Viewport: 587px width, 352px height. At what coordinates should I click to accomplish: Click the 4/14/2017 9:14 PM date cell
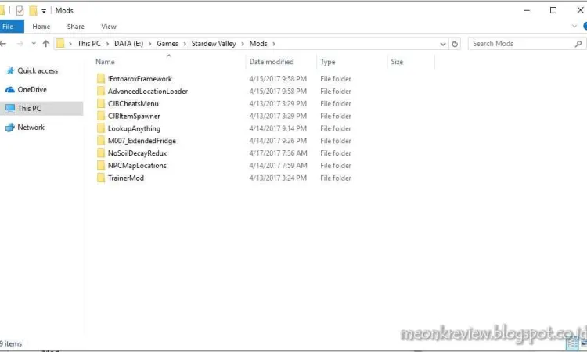(x=278, y=128)
